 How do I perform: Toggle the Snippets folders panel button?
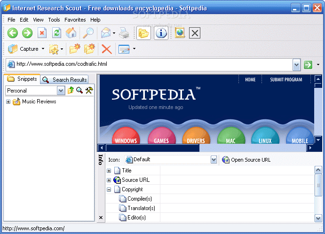point(143,33)
